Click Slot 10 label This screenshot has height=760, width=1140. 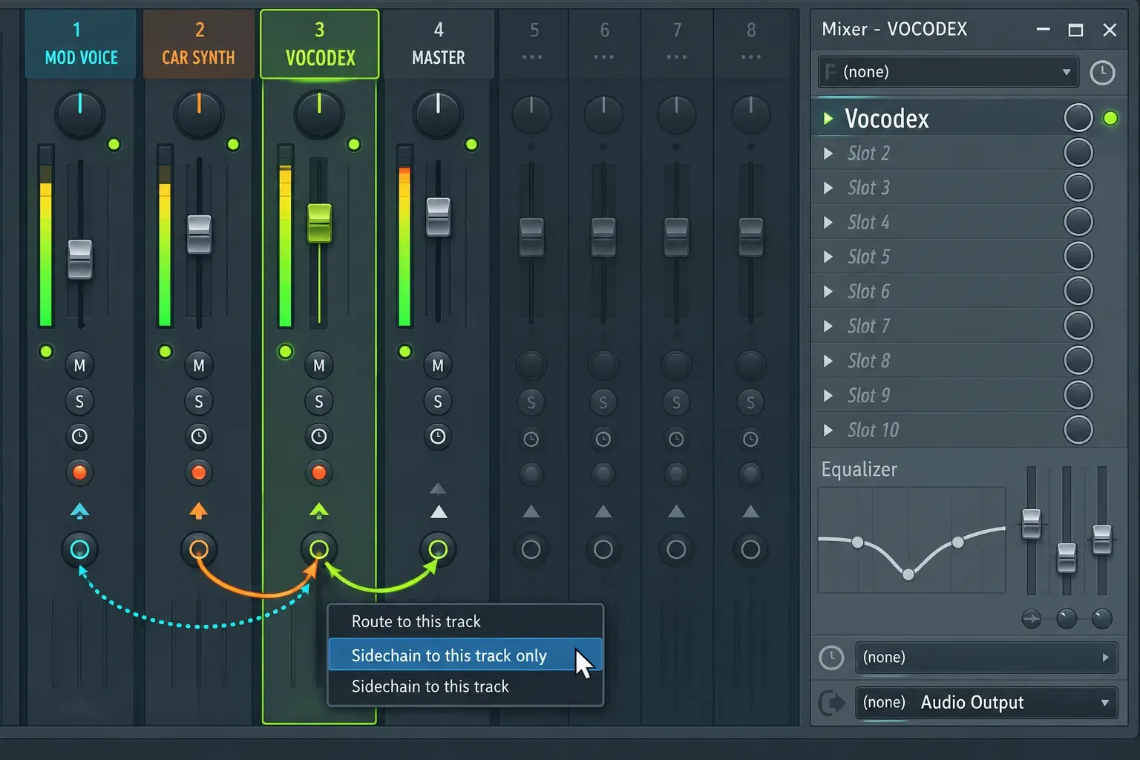click(873, 430)
